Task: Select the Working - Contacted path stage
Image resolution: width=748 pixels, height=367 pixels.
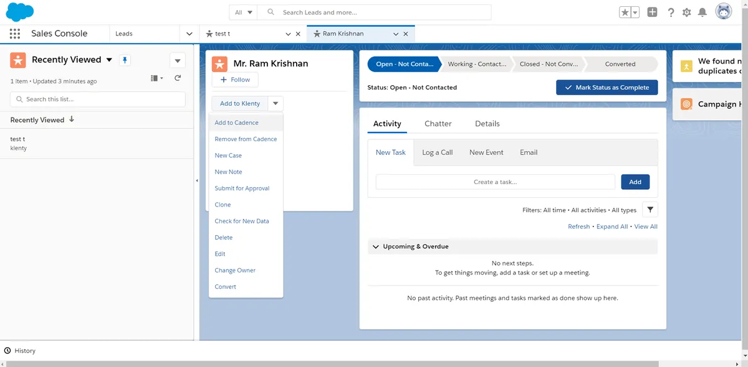Action: click(x=477, y=64)
